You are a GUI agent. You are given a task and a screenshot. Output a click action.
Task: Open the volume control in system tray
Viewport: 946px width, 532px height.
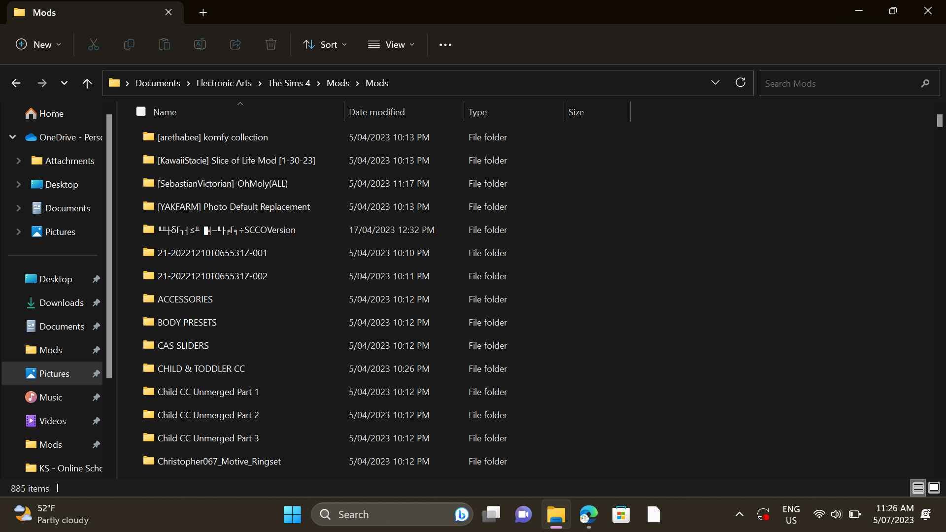pyautogui.click(x=836, y=515)
